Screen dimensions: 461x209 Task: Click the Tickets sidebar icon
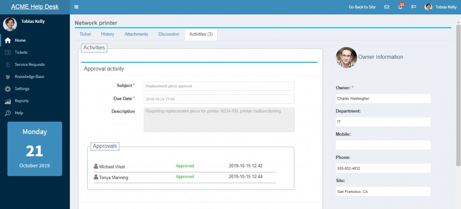point(8,52)
